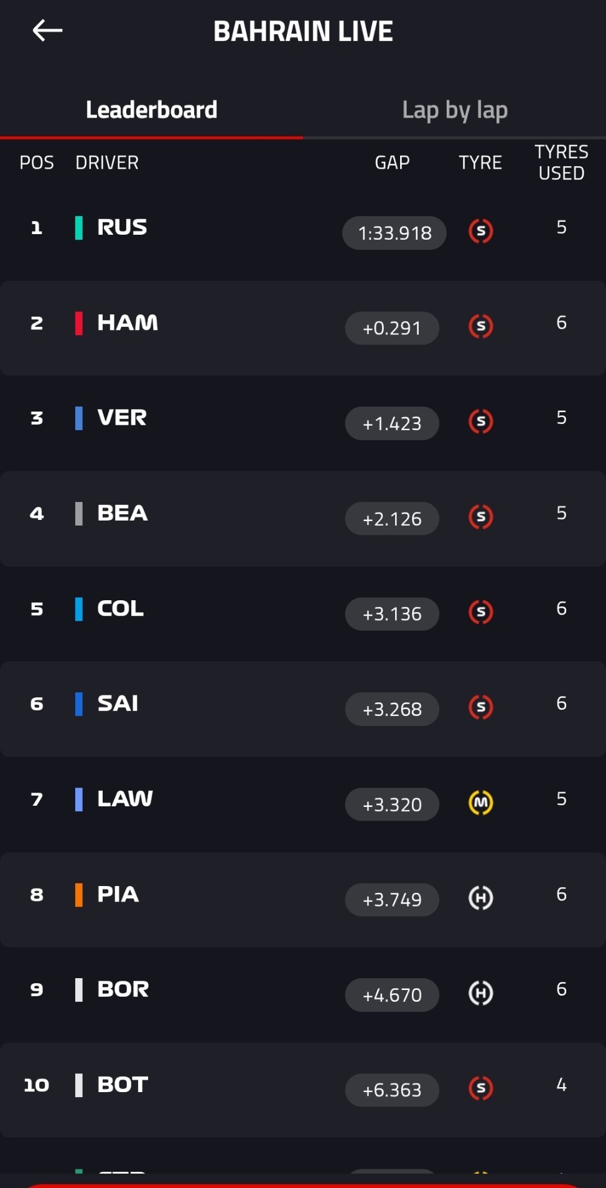
Task: Click the soft tyre icon for VER
Action: coord(480,422)
